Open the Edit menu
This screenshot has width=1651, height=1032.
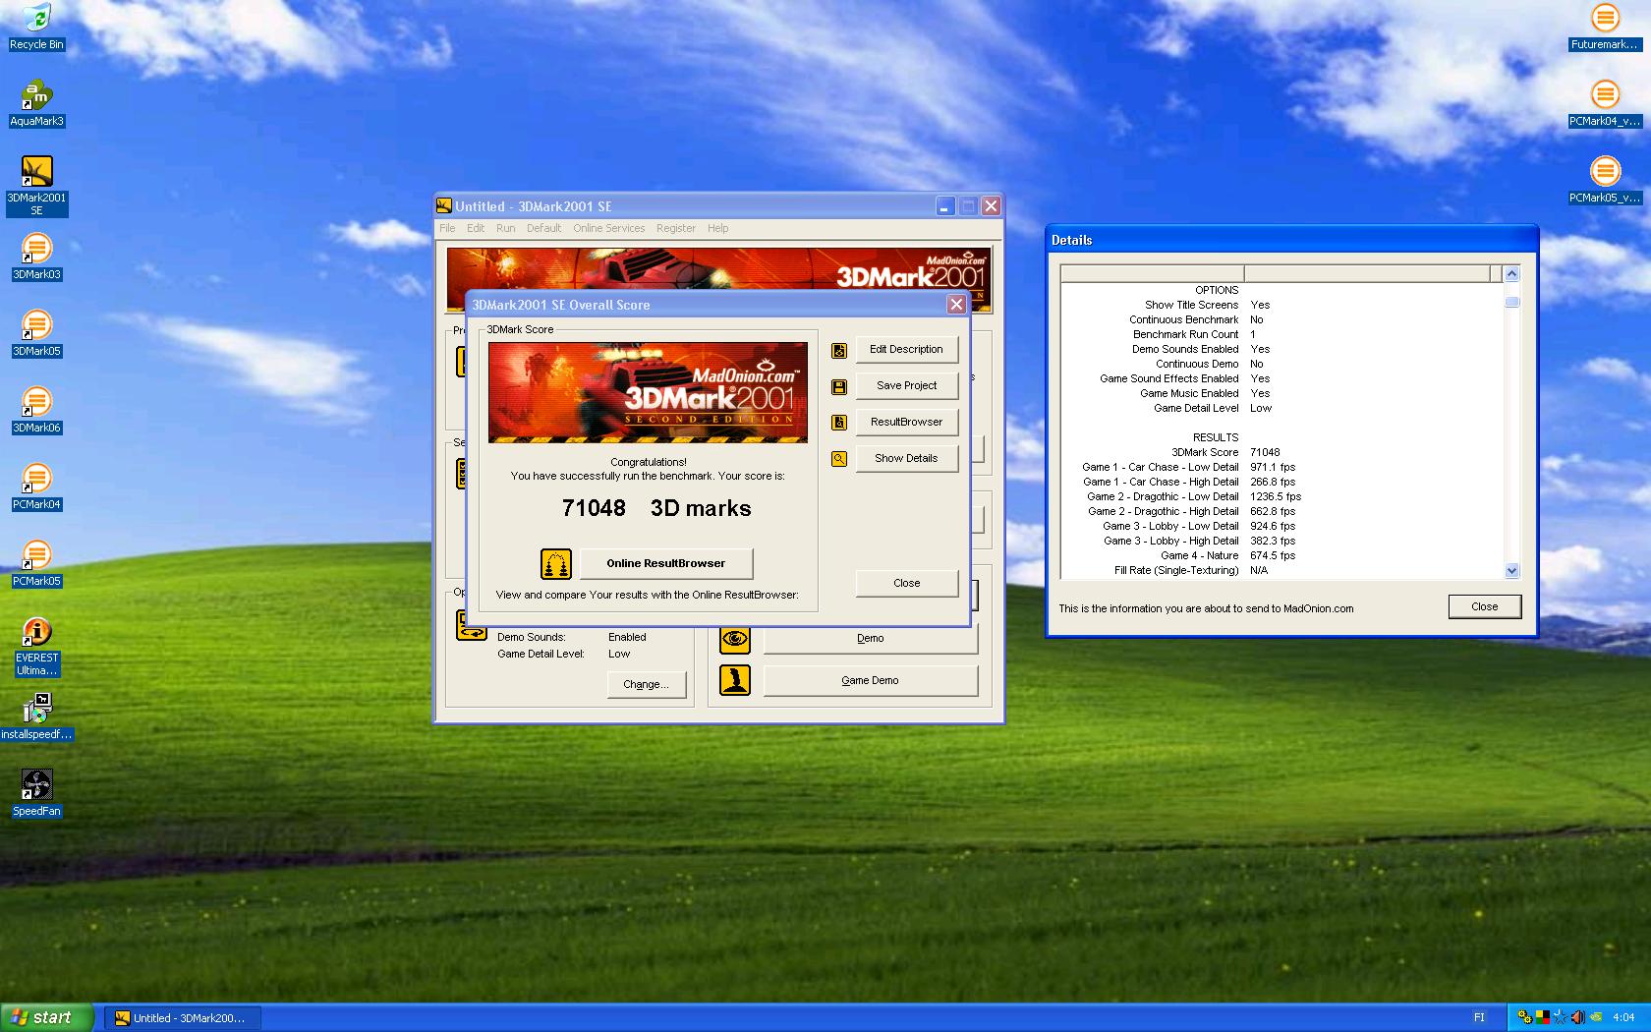click(x=476, y=228)
